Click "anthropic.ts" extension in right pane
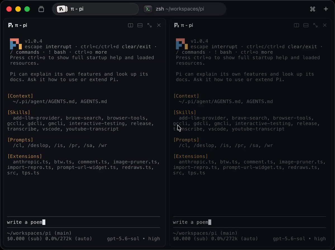This screenshot has height=250, width=335. [x=196, y=162]
